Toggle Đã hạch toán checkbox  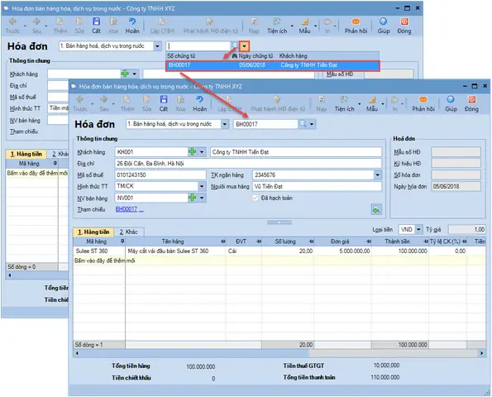[x=256, y=198]
